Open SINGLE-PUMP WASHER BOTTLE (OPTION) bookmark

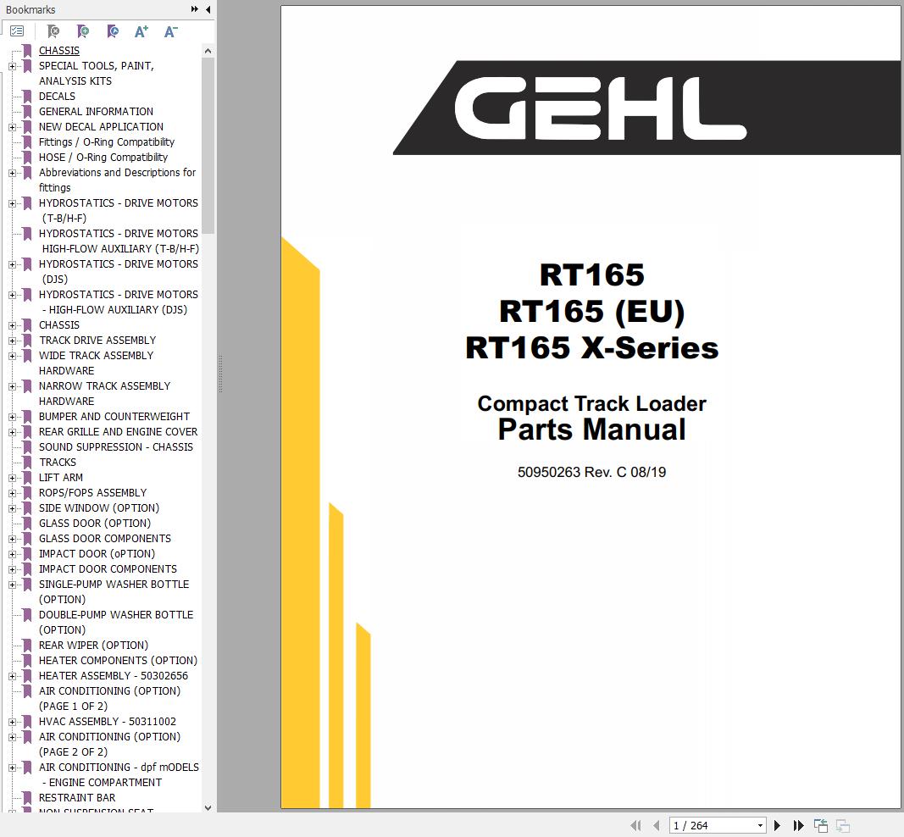(114, 591)
